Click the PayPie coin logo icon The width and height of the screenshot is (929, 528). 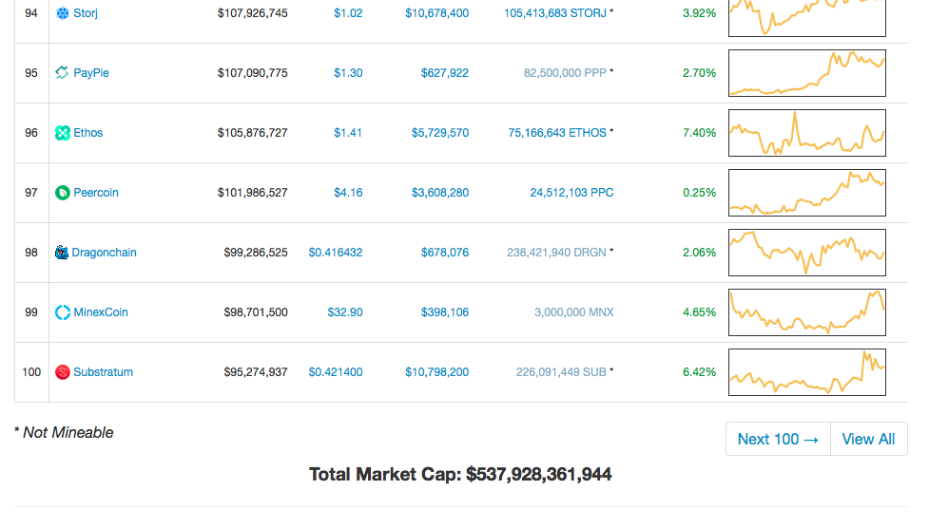tap(62, 73)
